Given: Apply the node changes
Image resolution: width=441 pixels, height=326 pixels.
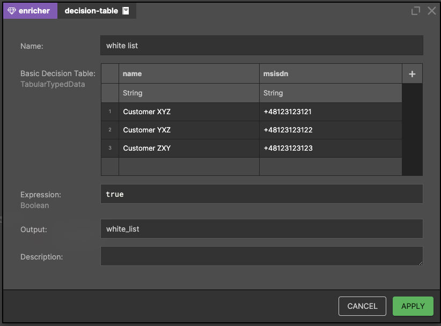Looking at the screenshot, I should 413,306.
